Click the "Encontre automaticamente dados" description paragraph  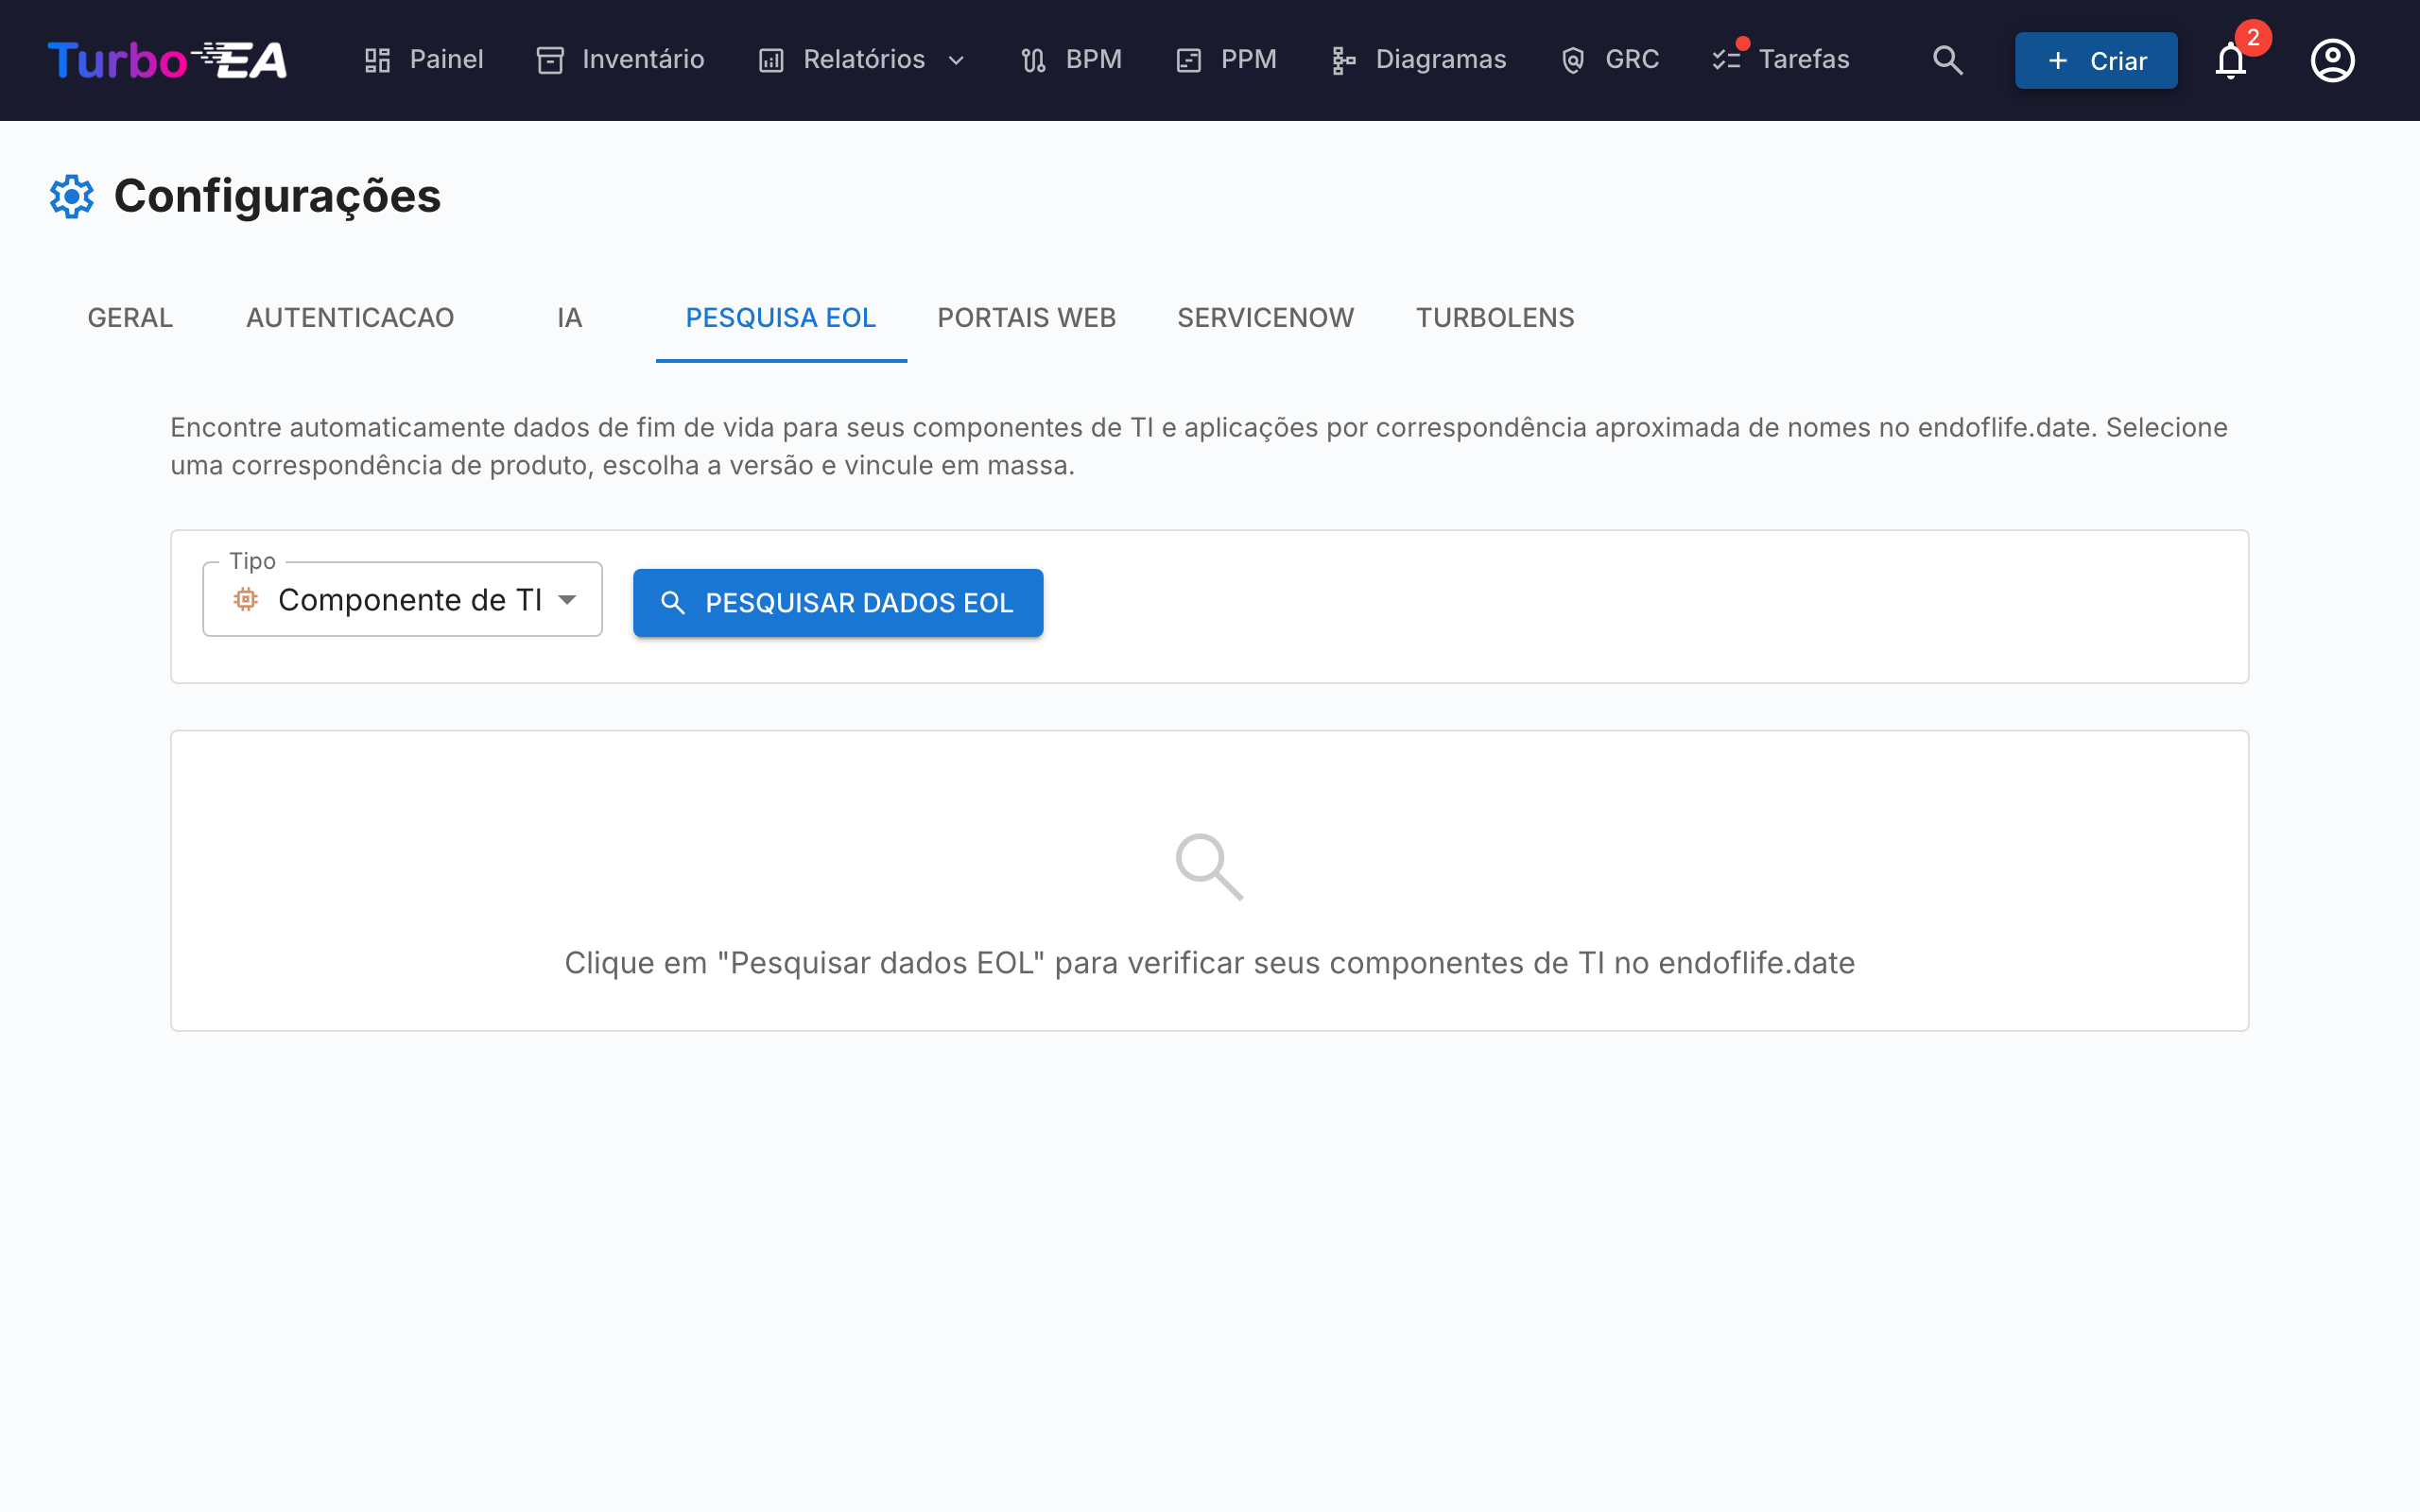[1199, 446]
